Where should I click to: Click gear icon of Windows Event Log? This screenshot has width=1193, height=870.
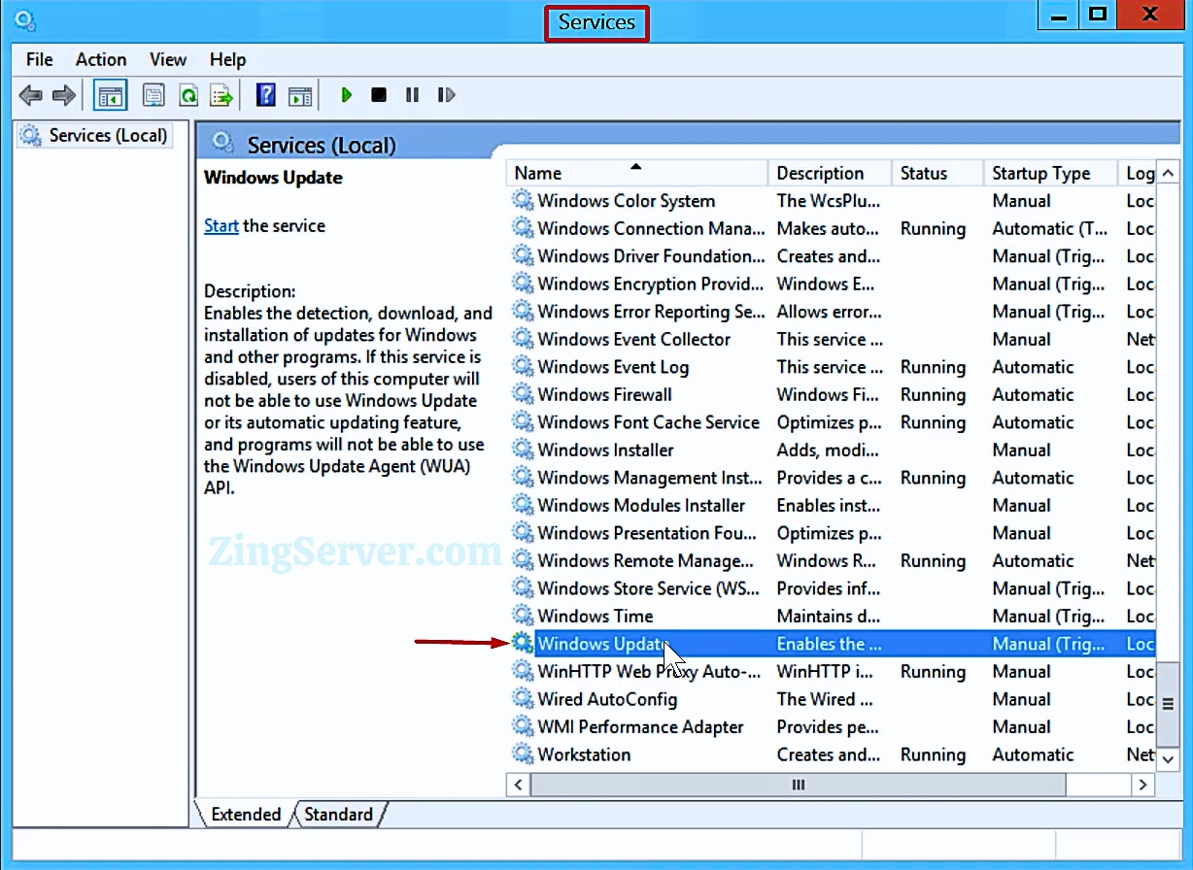523,367
